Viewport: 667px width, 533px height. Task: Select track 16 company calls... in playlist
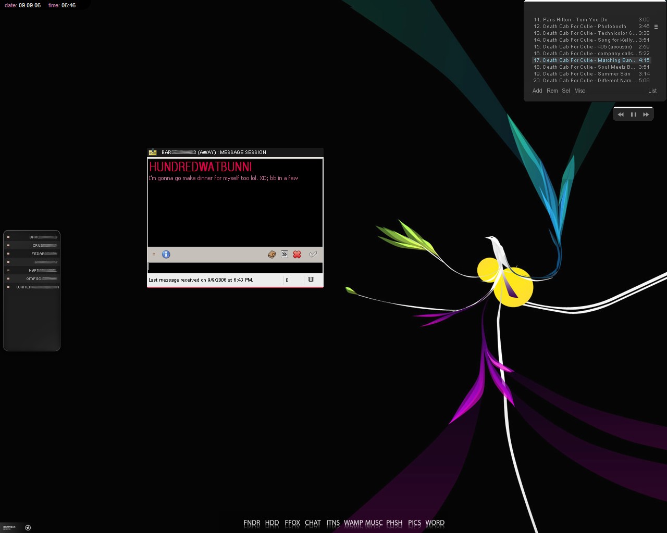(591, 54)
